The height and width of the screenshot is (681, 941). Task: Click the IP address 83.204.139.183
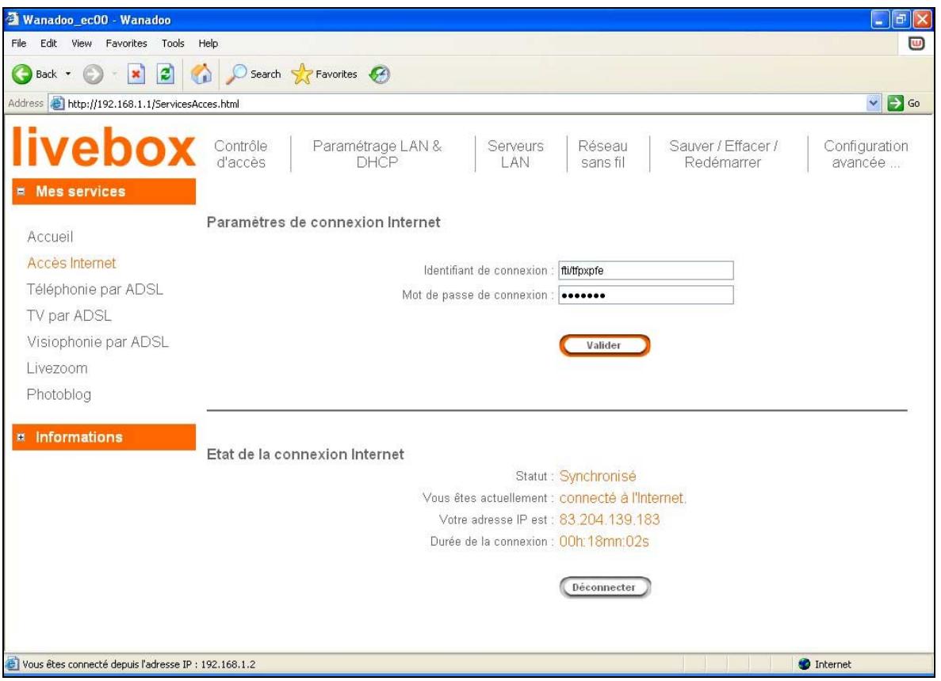tap(610, 519)
